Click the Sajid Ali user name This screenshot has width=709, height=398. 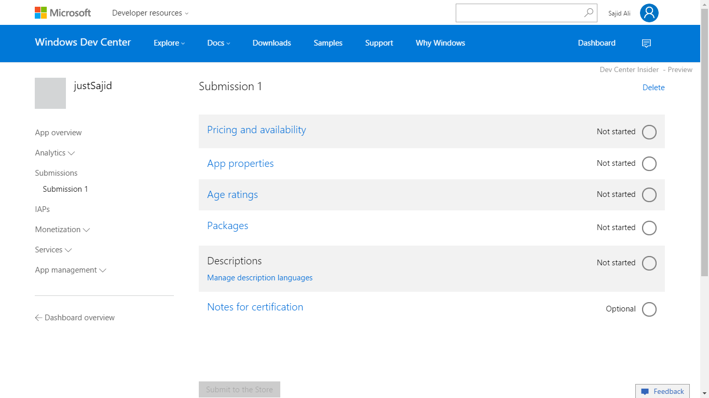(x=619, y=13)
